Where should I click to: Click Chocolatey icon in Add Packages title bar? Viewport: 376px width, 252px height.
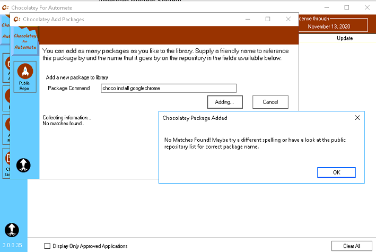tap(17, 19)
